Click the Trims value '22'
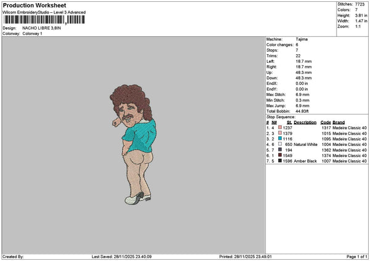Viewport: 370px width, 261px height. [x=298, y=56]
